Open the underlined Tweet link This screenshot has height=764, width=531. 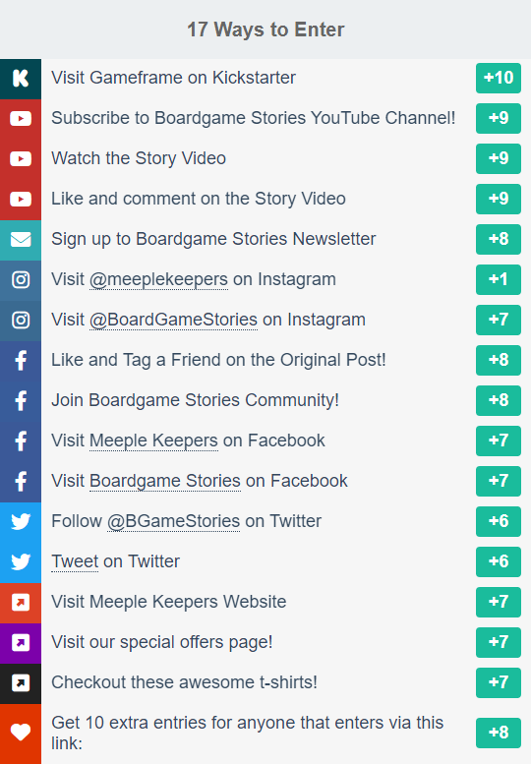[x=75, y=561]
